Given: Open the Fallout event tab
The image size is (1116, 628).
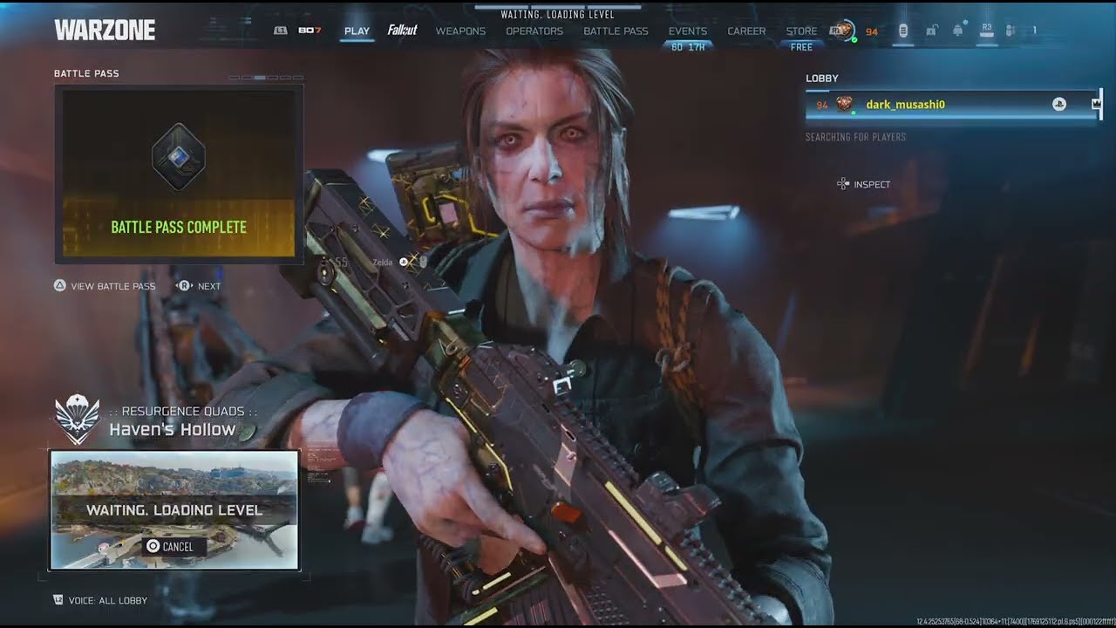Looking at the screenshot, I should [402, 31].
